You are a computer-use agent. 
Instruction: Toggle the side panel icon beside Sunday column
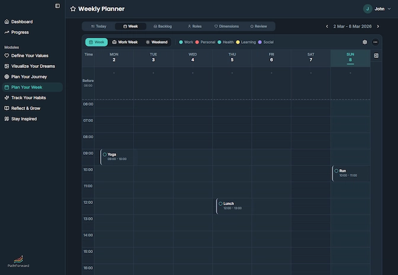(376, 56)
